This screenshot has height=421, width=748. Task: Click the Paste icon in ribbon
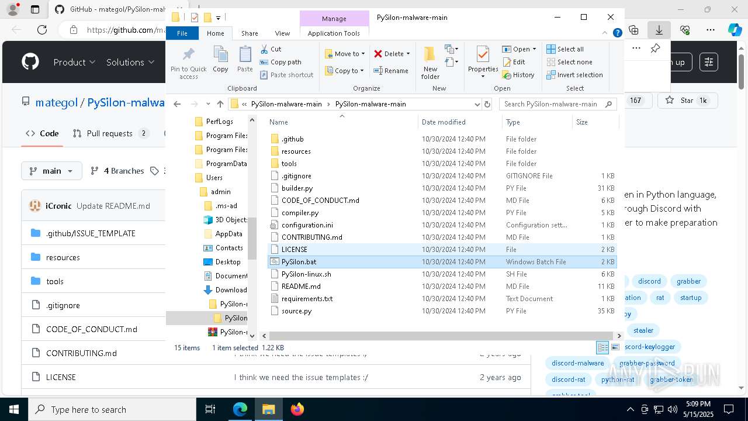245,60
